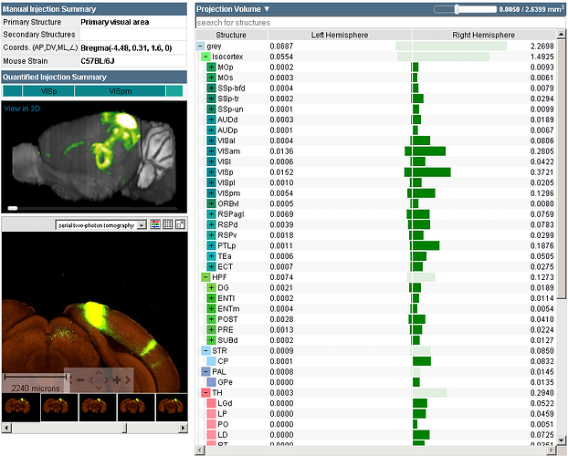The width and height of the screenshot is (568, 456).
Task: Toggle the colored channel lines icon
Action: [x=155, y=224]
